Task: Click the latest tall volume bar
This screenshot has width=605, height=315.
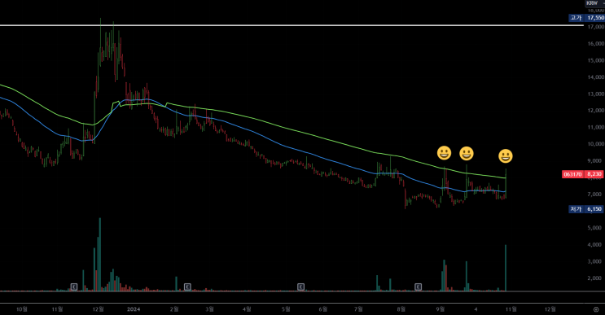Action: click(506, 267)
